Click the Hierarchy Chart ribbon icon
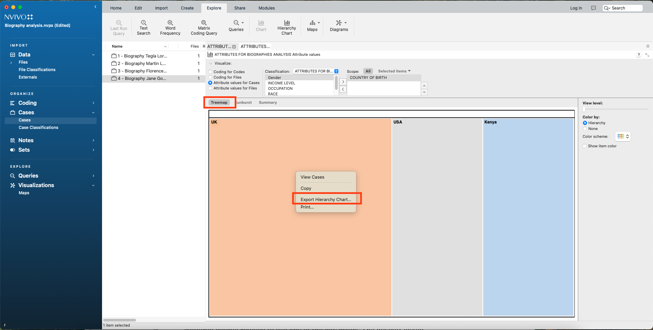Screen dimensions: 653x330 [x=287, y=27]
